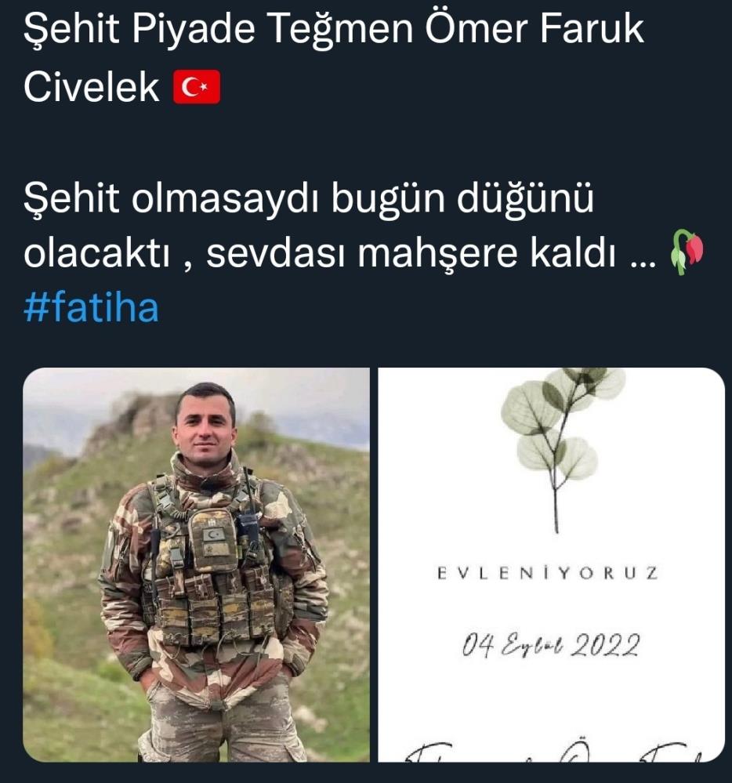Tap the word 'Civelek' in tweet heading
Screen dimensions: 732x783
91,87
